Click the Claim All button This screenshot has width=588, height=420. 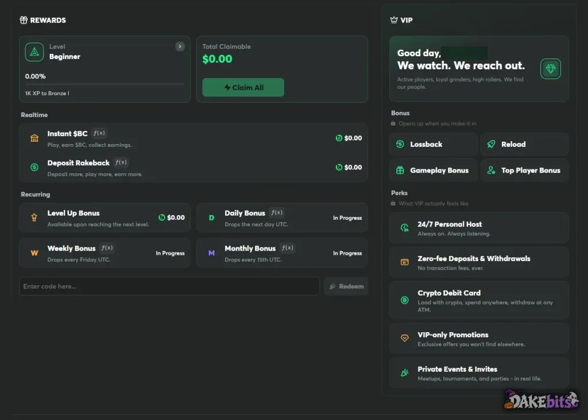click(x=243, y=87)
